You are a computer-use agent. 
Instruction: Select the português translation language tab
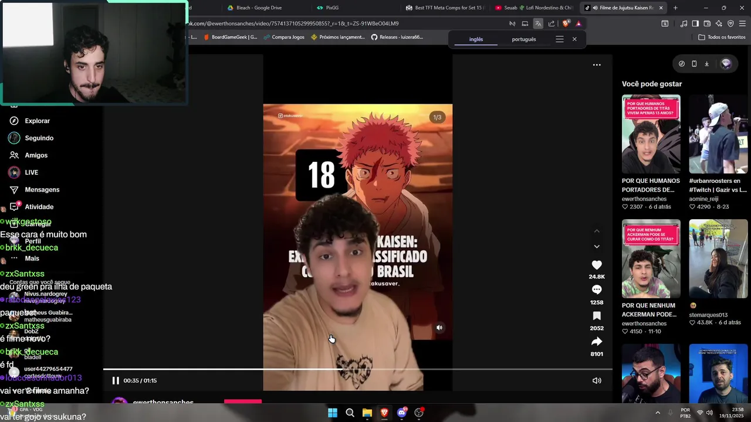coord(524,39)
